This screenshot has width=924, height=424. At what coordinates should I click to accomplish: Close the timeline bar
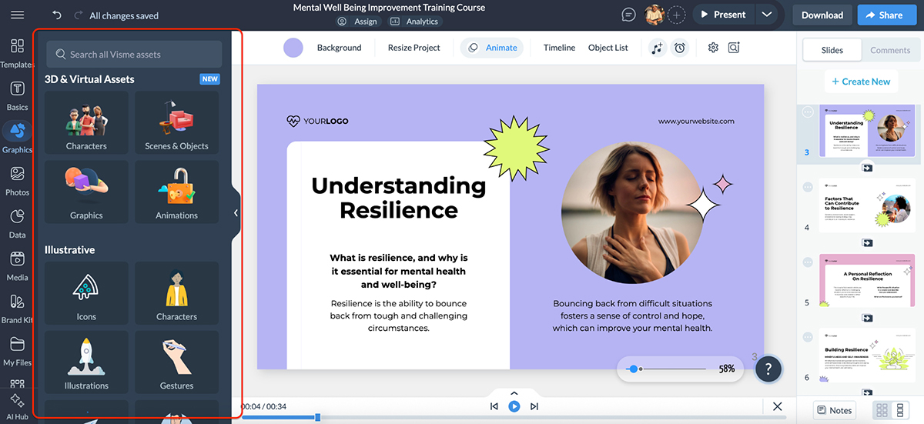777,406
